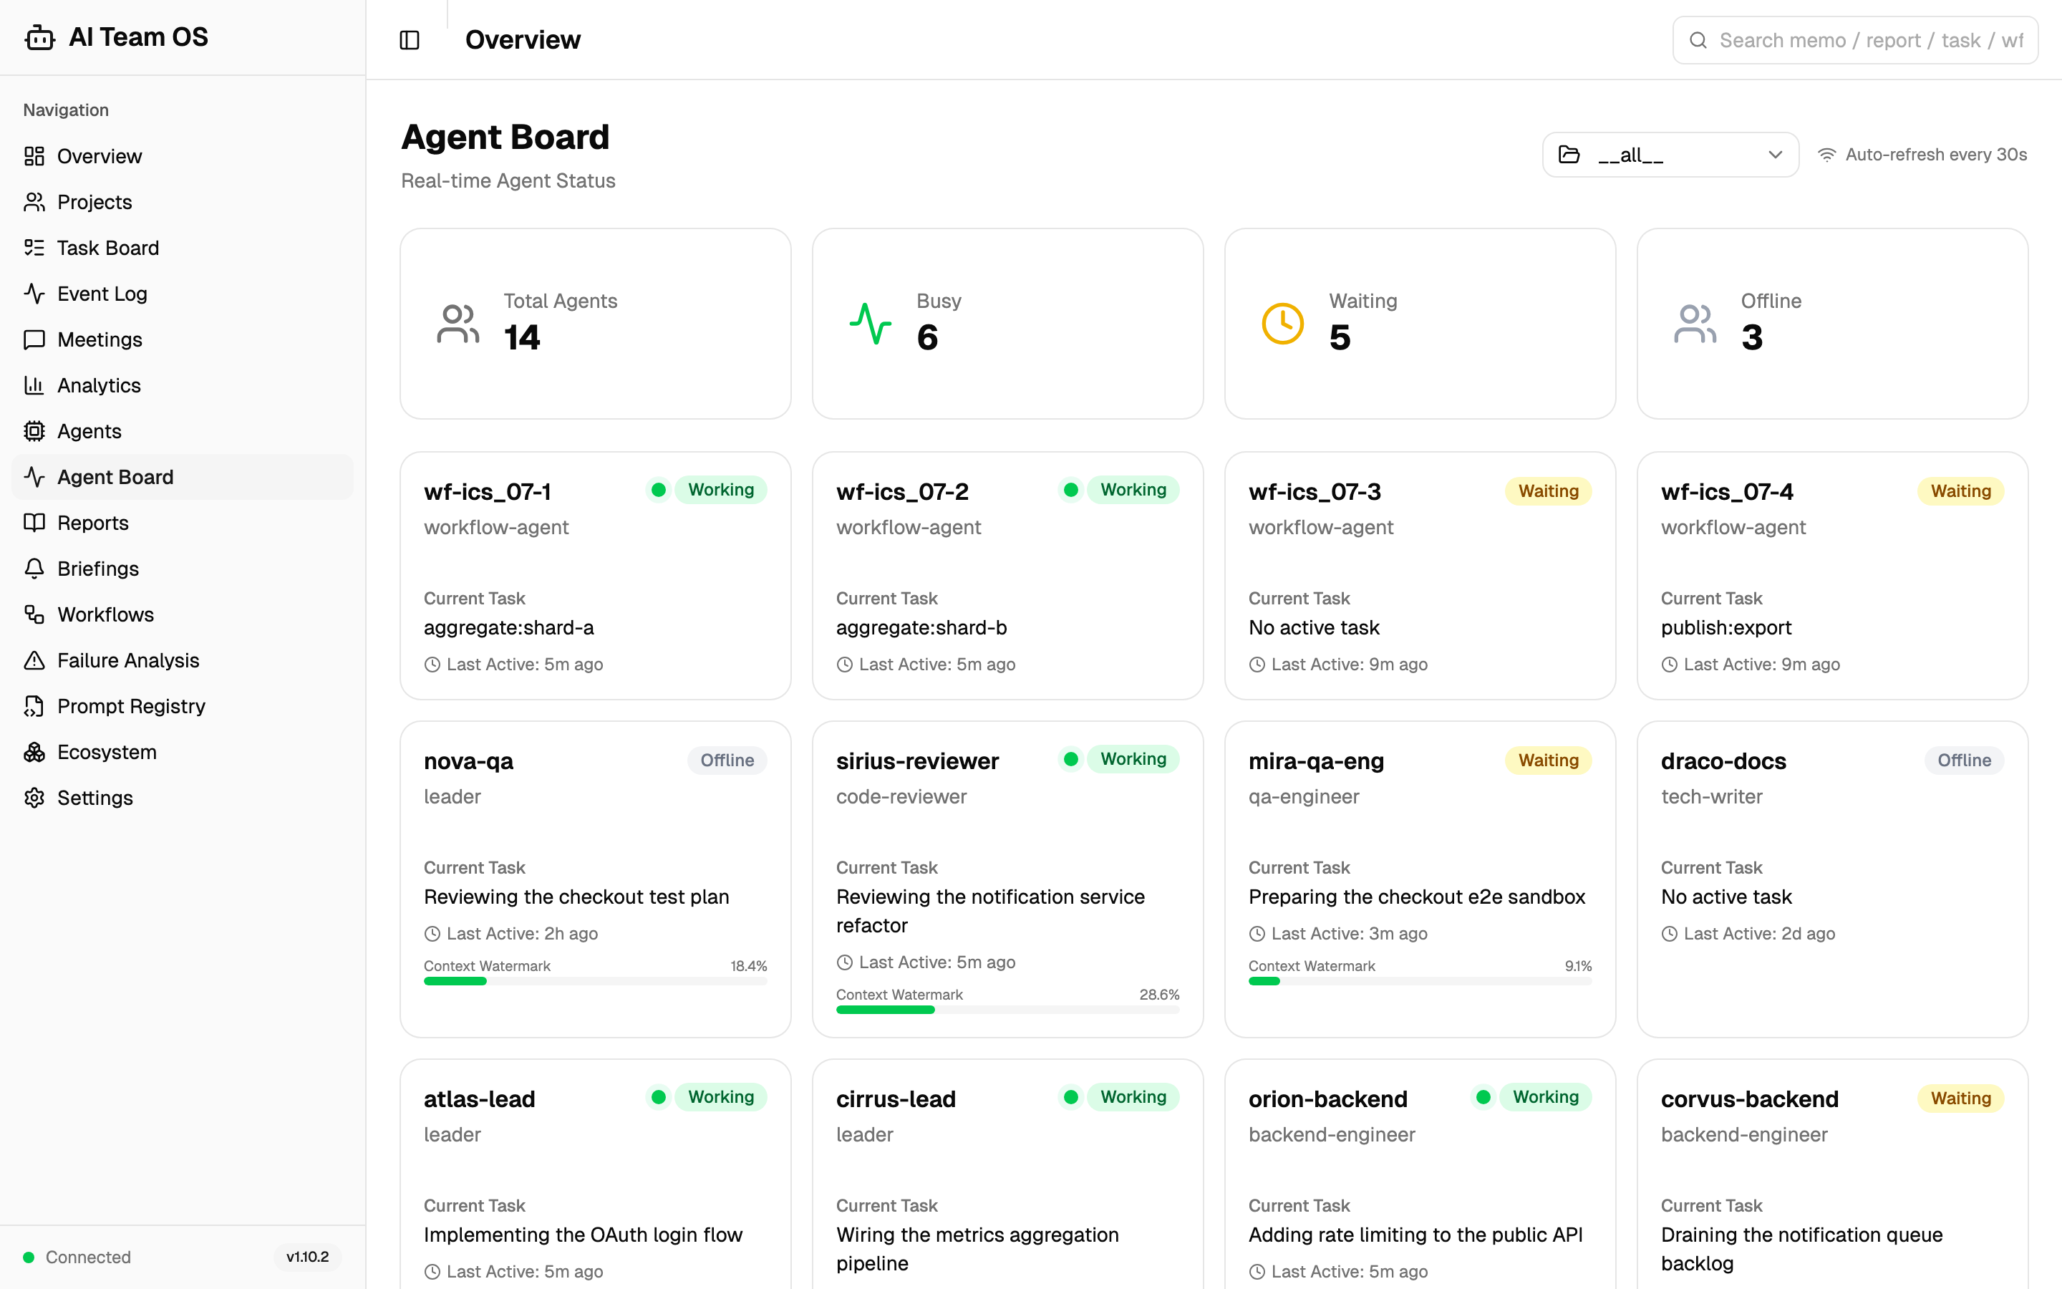This screenshot has width=2062, height=1289.
Task: Click the Prompt Registry document icon
Action: 34,706
